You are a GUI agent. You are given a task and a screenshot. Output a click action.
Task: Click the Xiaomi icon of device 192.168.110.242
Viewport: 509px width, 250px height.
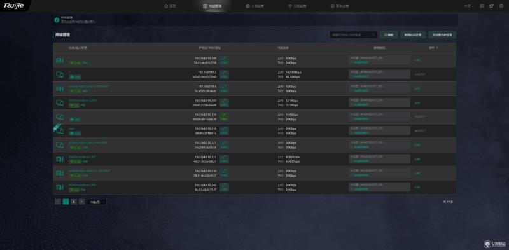(x=60, y=187)
